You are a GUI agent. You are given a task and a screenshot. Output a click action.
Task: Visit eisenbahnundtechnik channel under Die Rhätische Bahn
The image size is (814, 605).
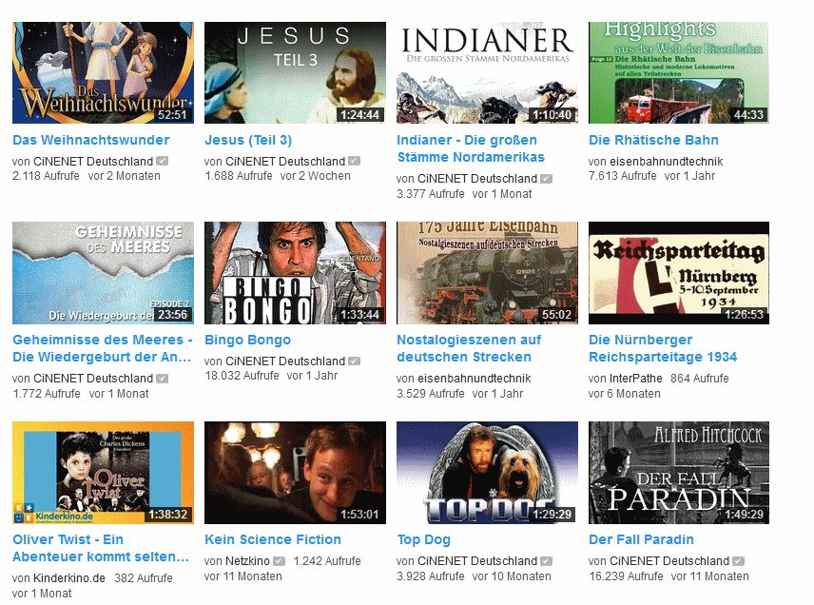[666, 161]
